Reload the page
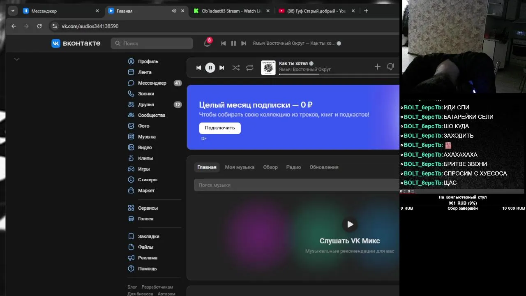 tap(39, 26)
